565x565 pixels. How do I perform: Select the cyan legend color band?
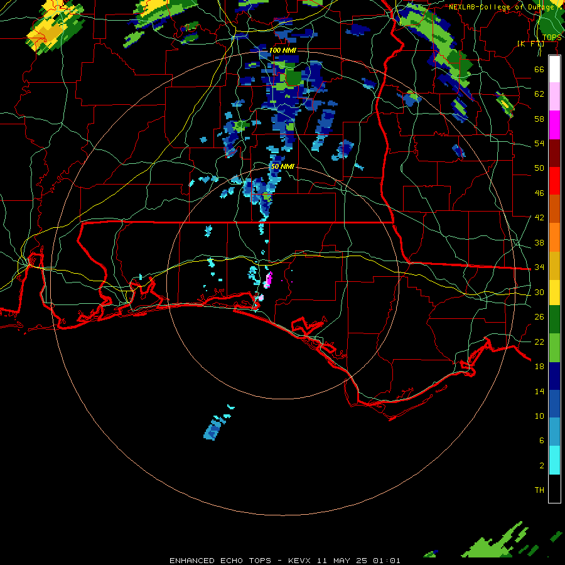(x=554, y=460)
